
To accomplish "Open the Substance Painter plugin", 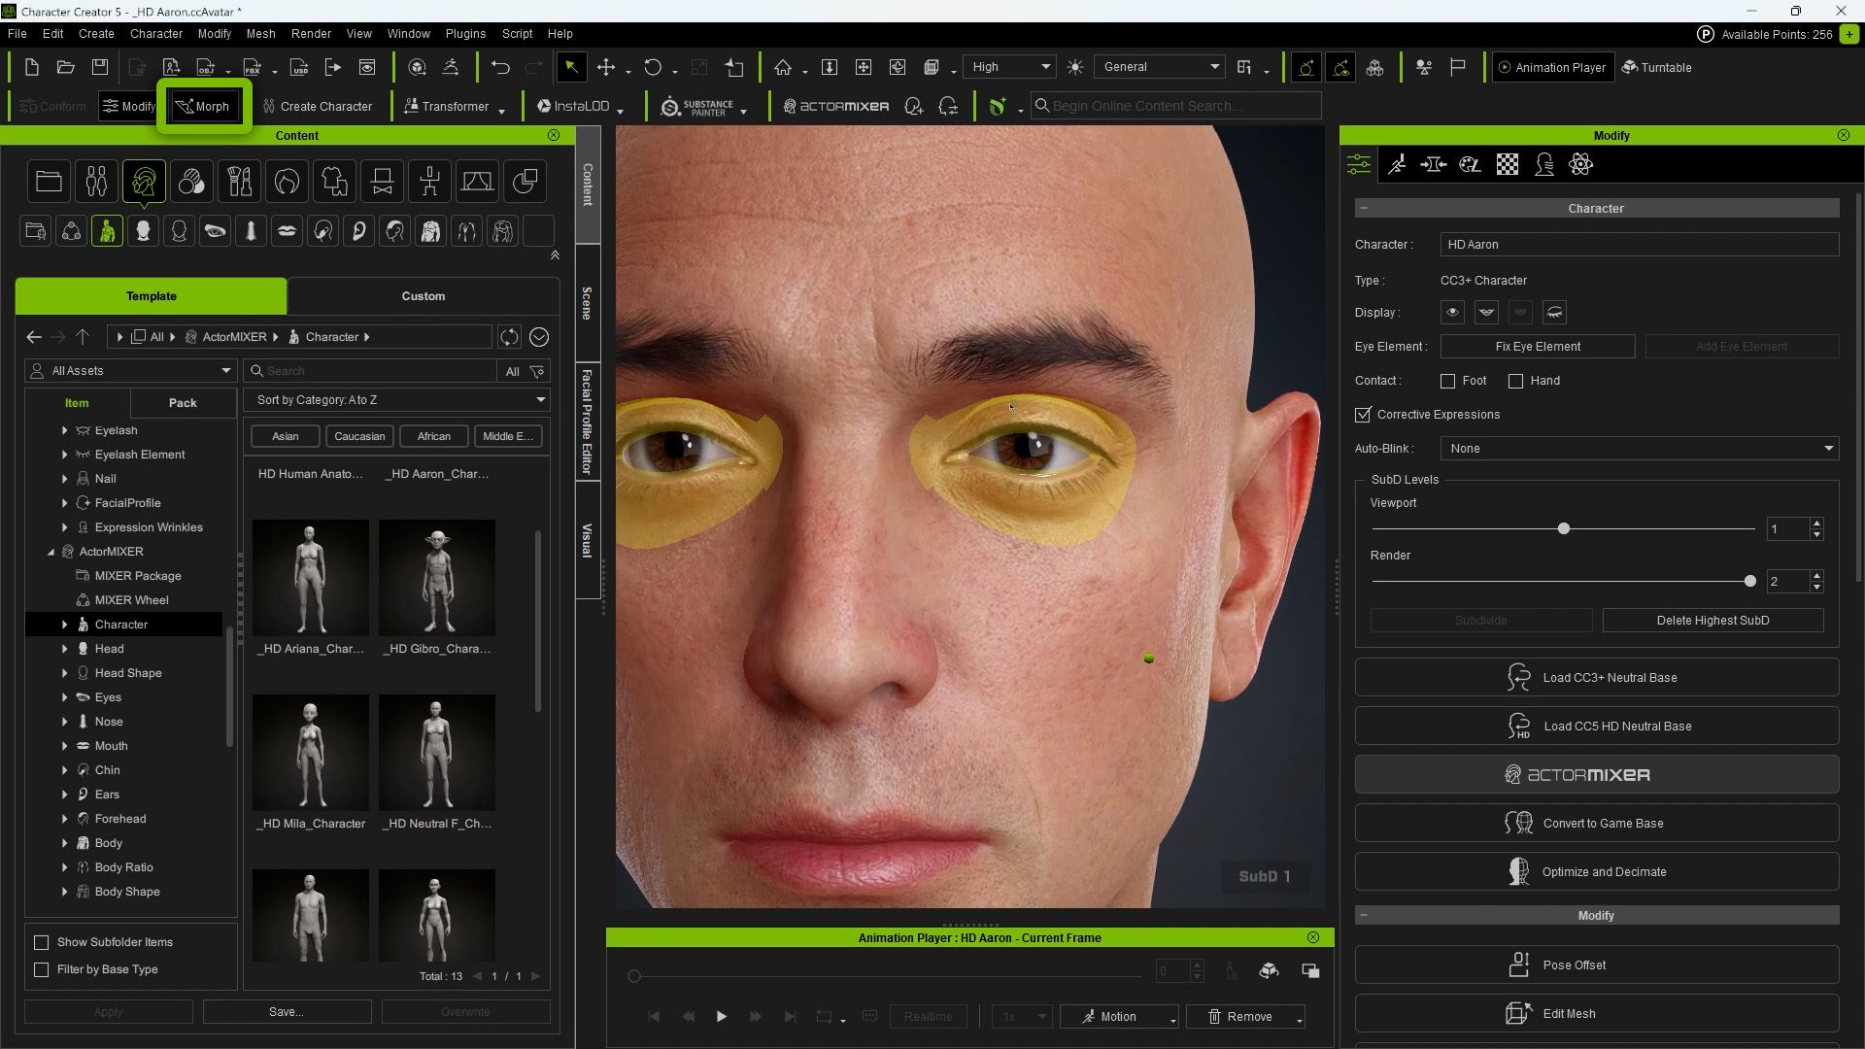I will click(697, 106).
